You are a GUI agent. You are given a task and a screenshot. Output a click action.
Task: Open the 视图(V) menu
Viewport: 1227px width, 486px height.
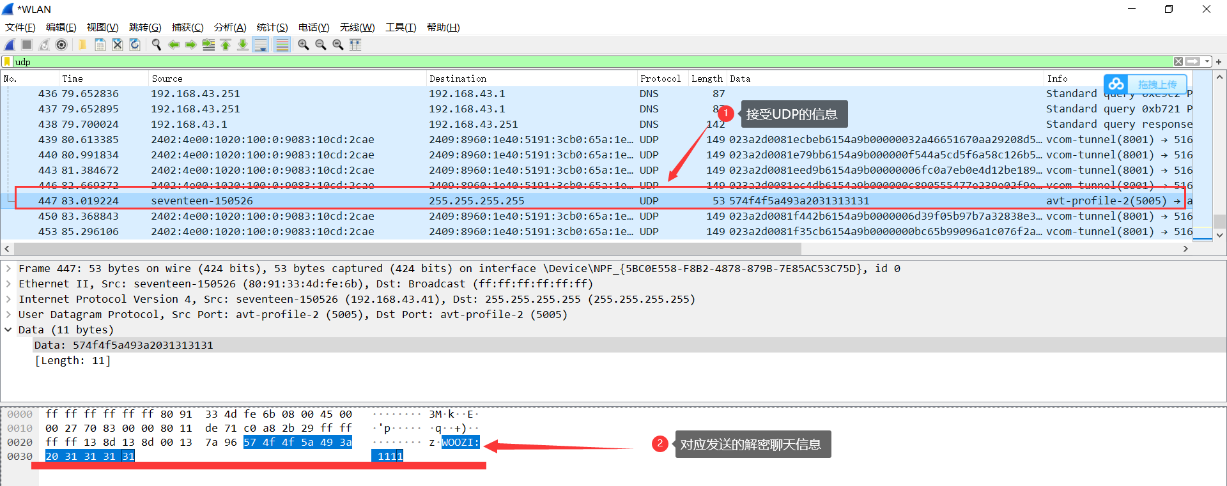[x=103, y=27]
